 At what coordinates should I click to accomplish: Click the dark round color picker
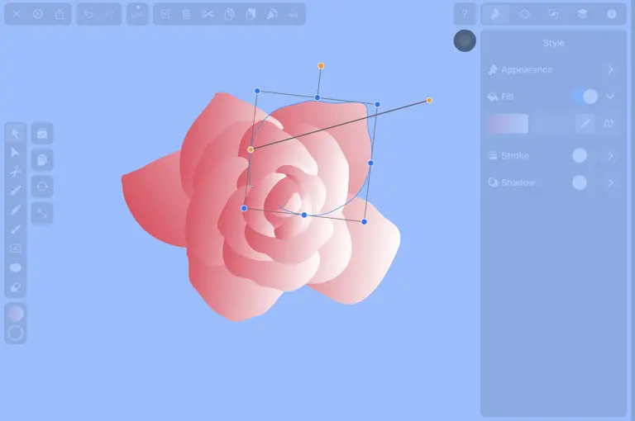pos(465,40)
